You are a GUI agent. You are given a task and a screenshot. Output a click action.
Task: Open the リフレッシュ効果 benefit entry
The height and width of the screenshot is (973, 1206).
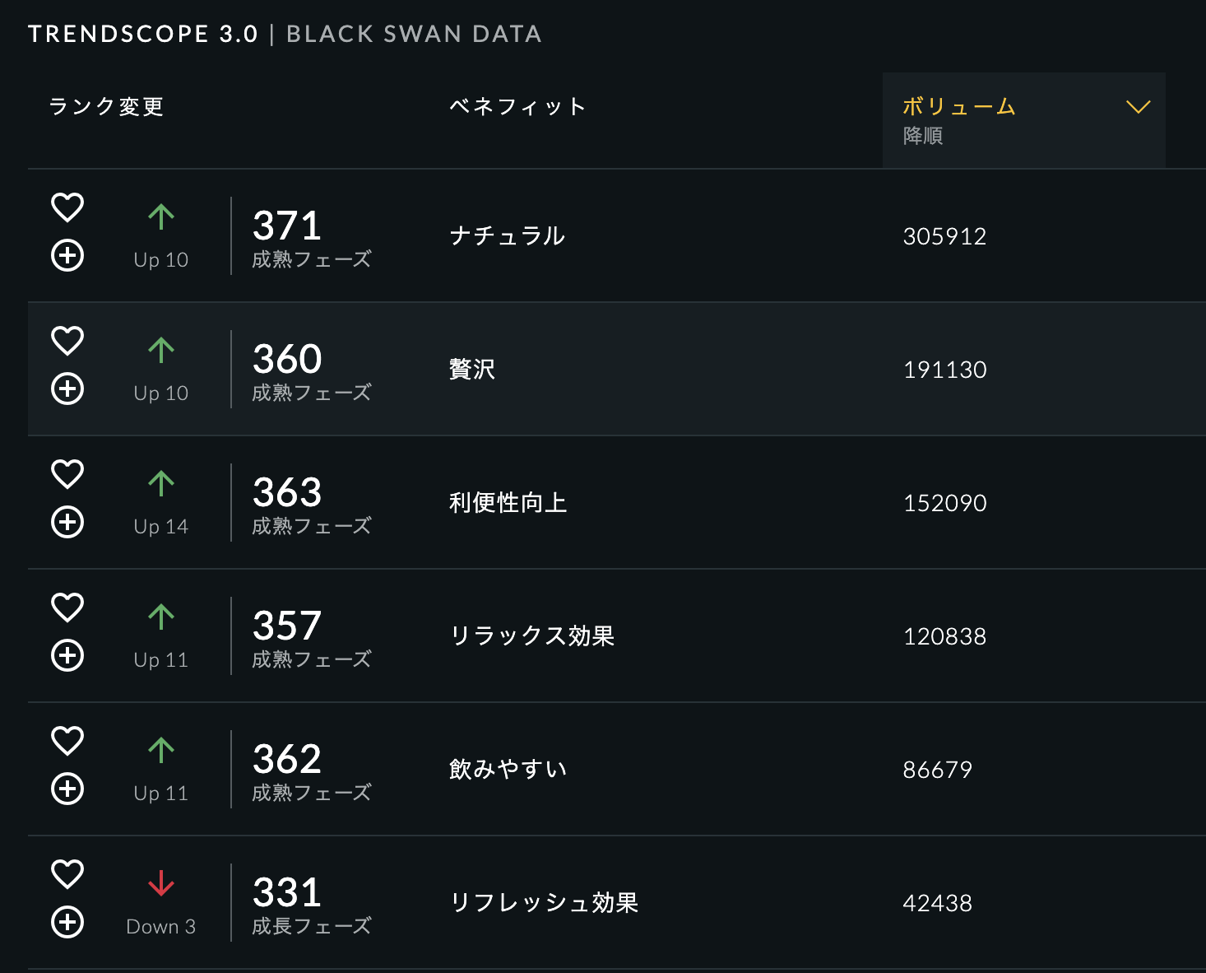pyautogui.click(x=544, y=903)
